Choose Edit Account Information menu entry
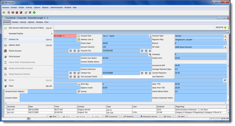 pyautogui.click(x=28, y=28)
